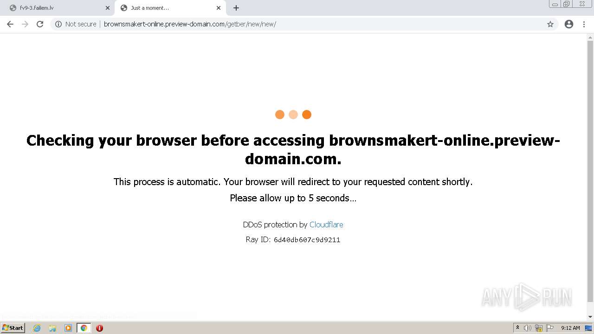Open the Windows Start button
The width and height of the screenshot is (594, 334).
(13, 328)
